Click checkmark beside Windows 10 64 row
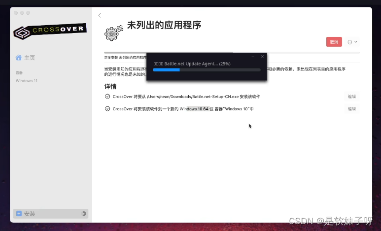 (x=107, y=109)
